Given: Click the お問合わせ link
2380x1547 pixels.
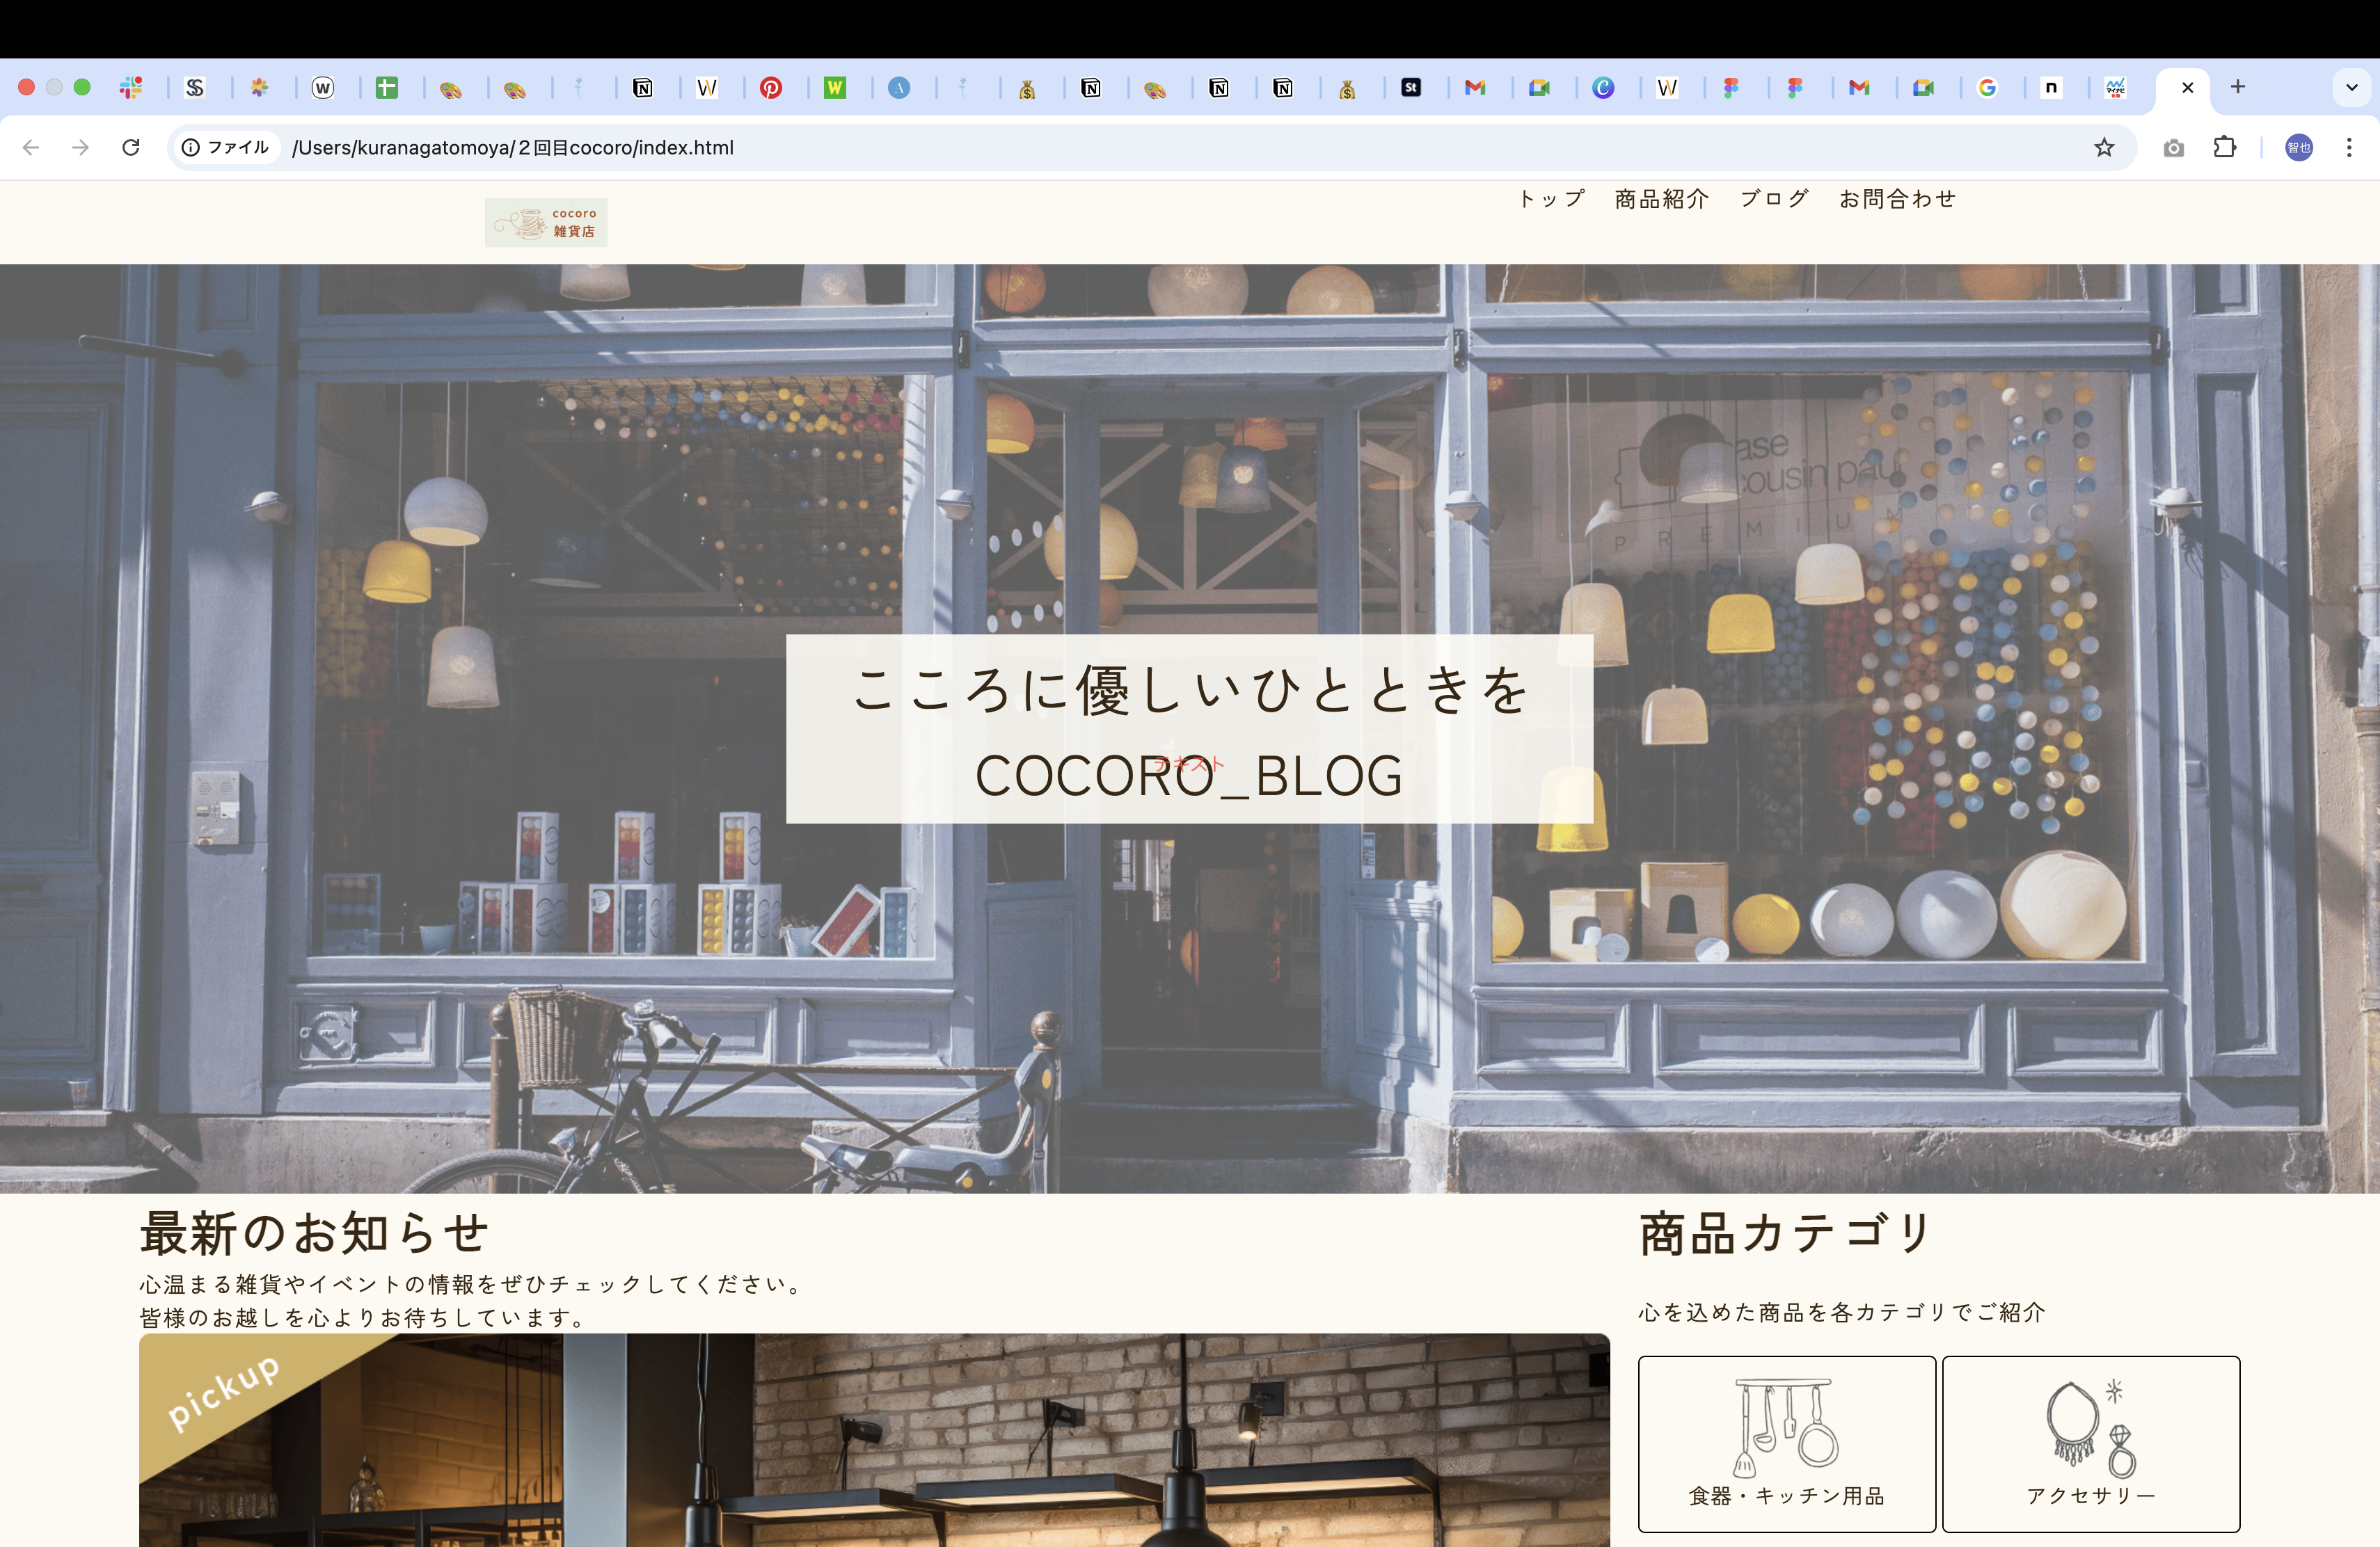Looking at the screenshot, I should coord(1896,199).
